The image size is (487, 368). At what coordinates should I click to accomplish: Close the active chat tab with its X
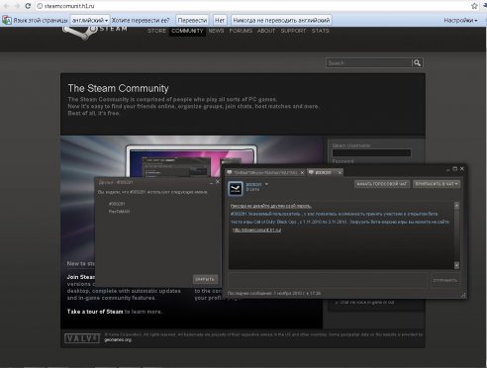pyautogui.click(x=340, y=172)
